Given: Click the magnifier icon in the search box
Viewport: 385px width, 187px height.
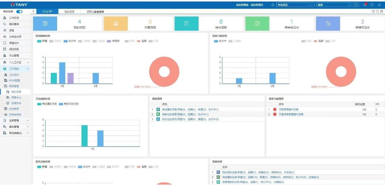Looking at the screenshot, I should (356, 5).
